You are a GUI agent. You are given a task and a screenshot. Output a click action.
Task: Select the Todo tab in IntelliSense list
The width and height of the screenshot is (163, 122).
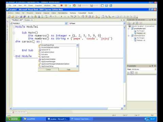coord(69,69)
